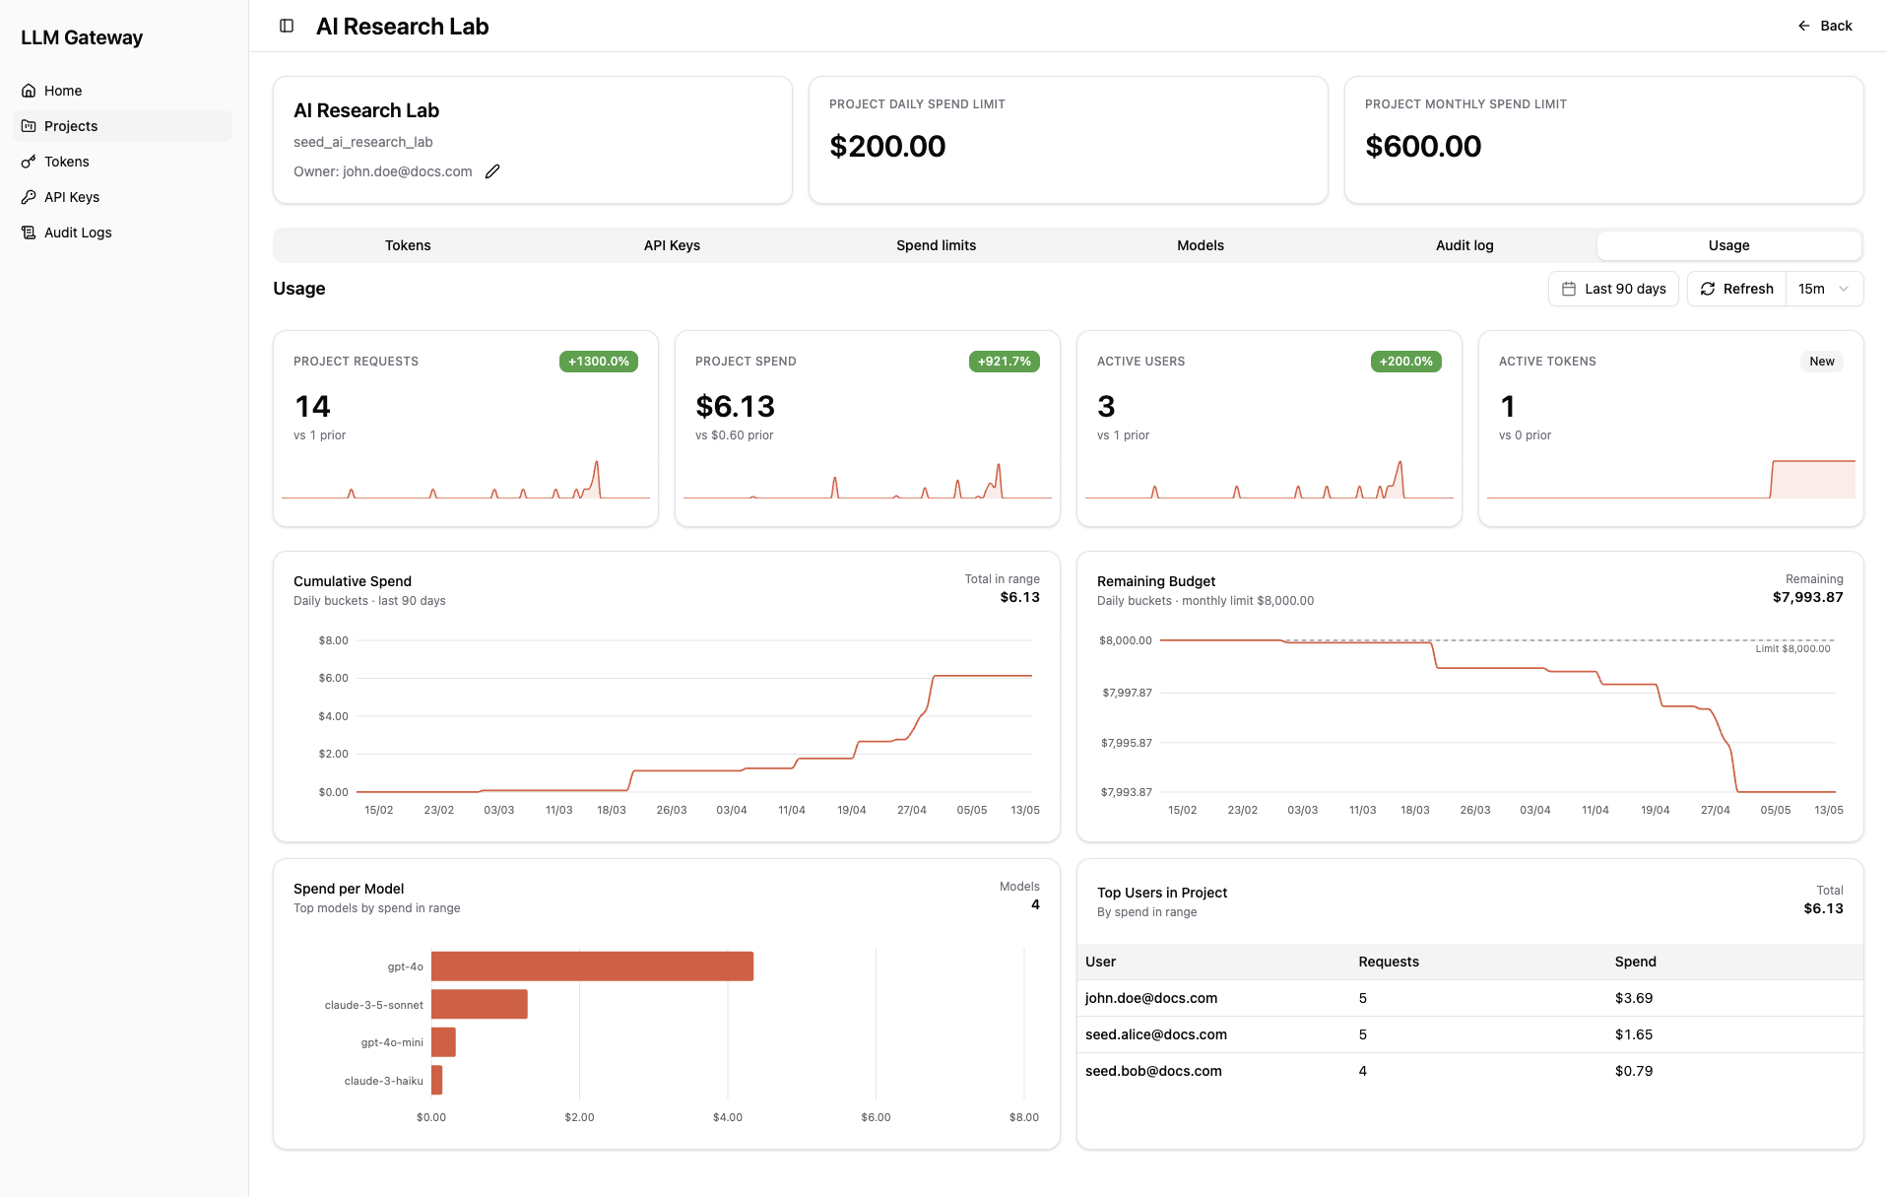
Task: Open the Models tab
Action: click(x=1201, y=245)
